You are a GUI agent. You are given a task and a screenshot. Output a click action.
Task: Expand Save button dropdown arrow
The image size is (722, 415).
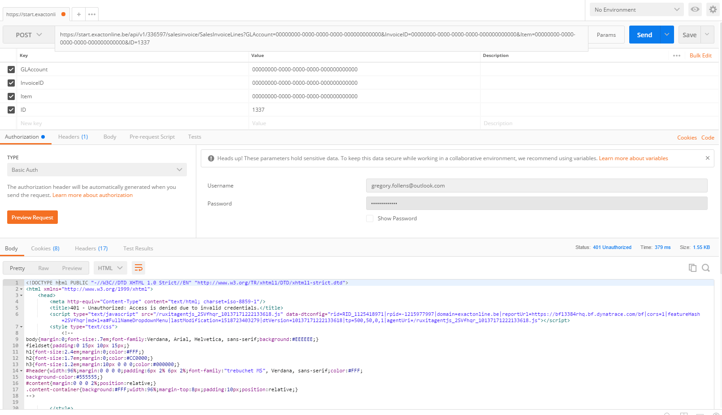tap(707, 35)
